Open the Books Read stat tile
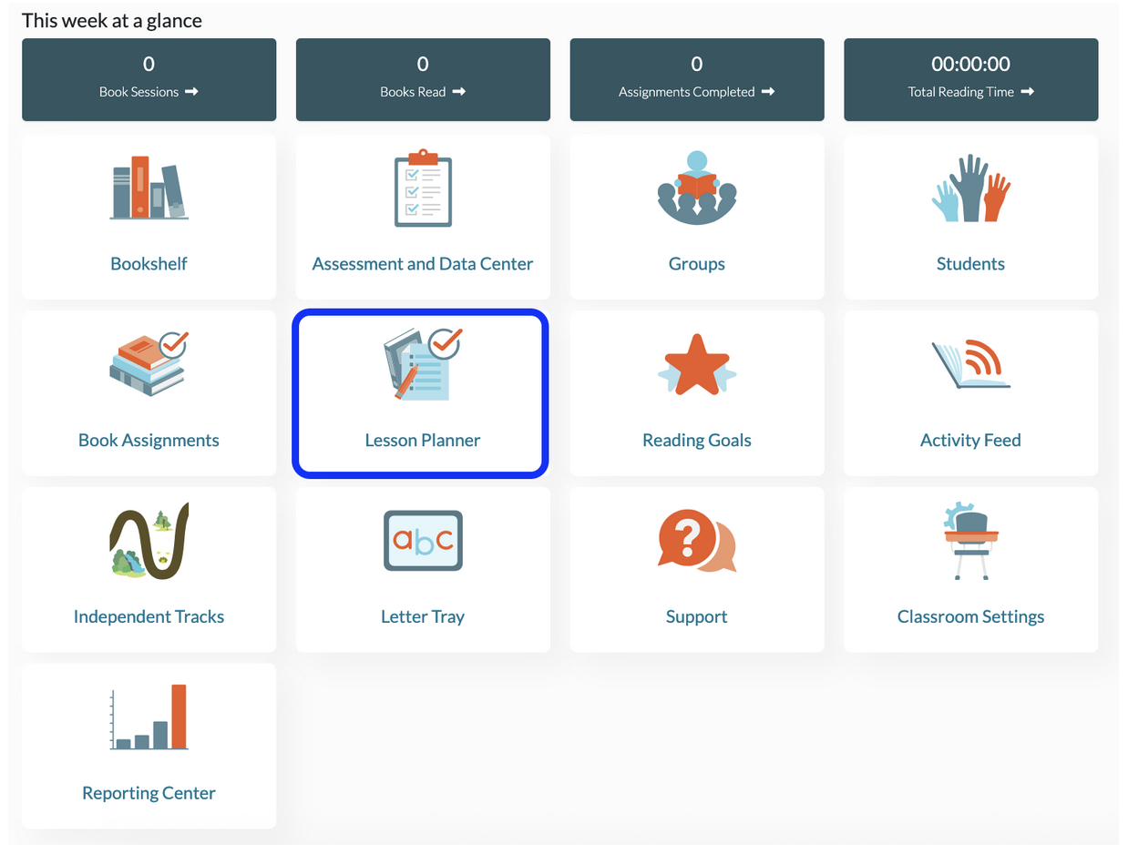Image resolution: width=1128 pixels, height=854 pixels. point(423,79)
